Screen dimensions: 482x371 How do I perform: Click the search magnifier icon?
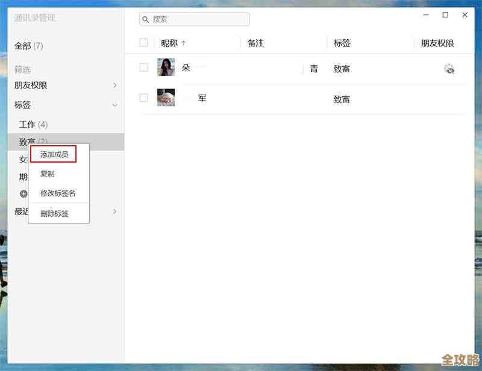146,19
